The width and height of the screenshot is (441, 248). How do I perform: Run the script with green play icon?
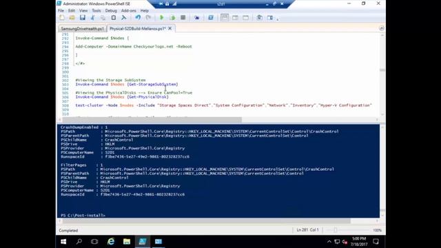pyautogui.click(x=161, y=18)
